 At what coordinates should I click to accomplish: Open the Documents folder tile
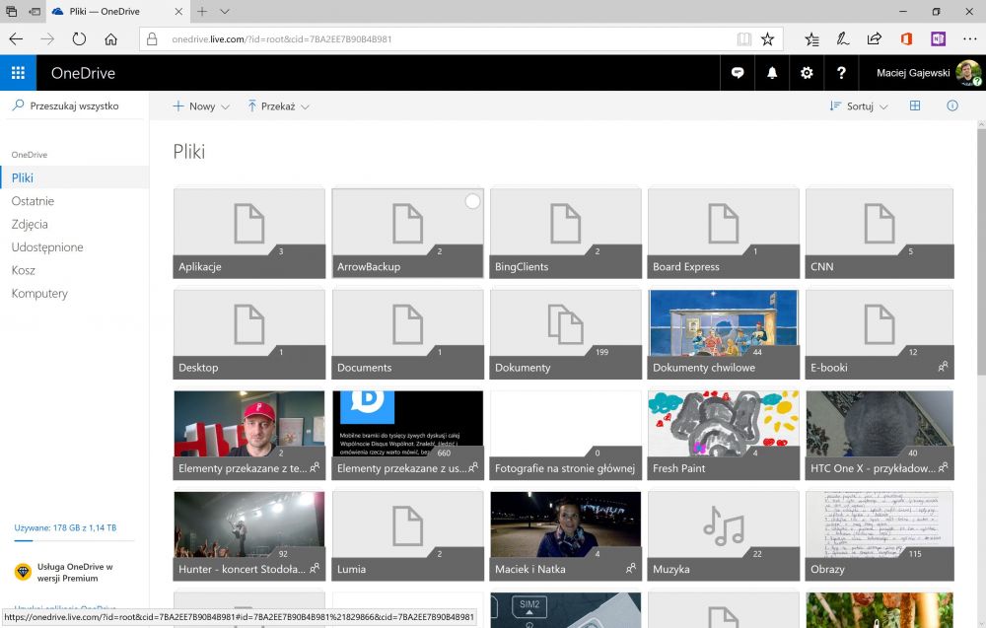coord(407,334)
